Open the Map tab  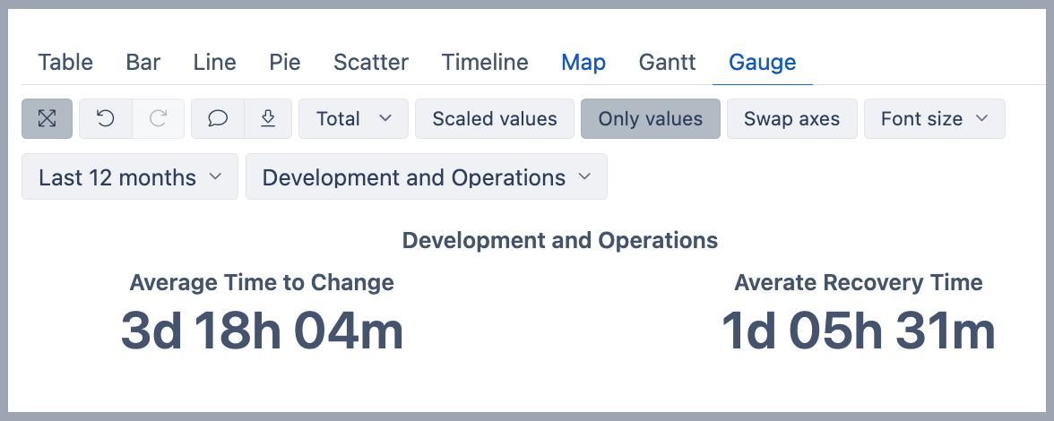coord(583,62)
